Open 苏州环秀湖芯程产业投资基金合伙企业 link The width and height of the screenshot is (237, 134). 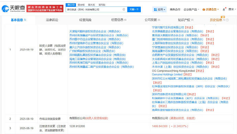click(x=99, y=63)
